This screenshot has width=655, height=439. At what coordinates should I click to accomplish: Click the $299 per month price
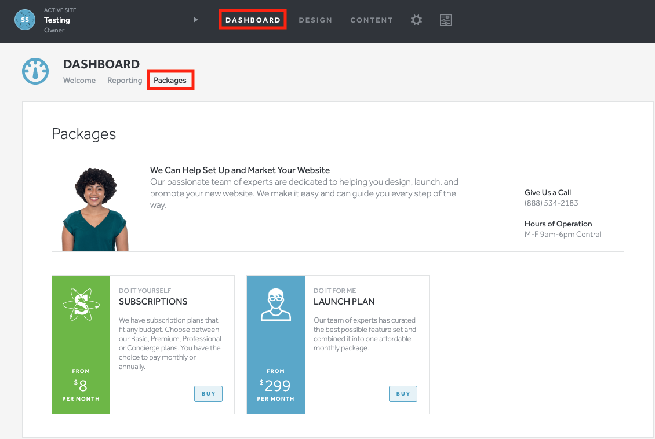tap(276, 385)
